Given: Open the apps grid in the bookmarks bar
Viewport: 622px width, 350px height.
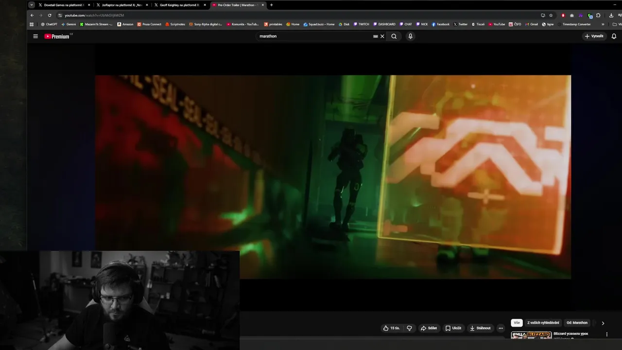Looking at the screenshot, I should [32, 24].
